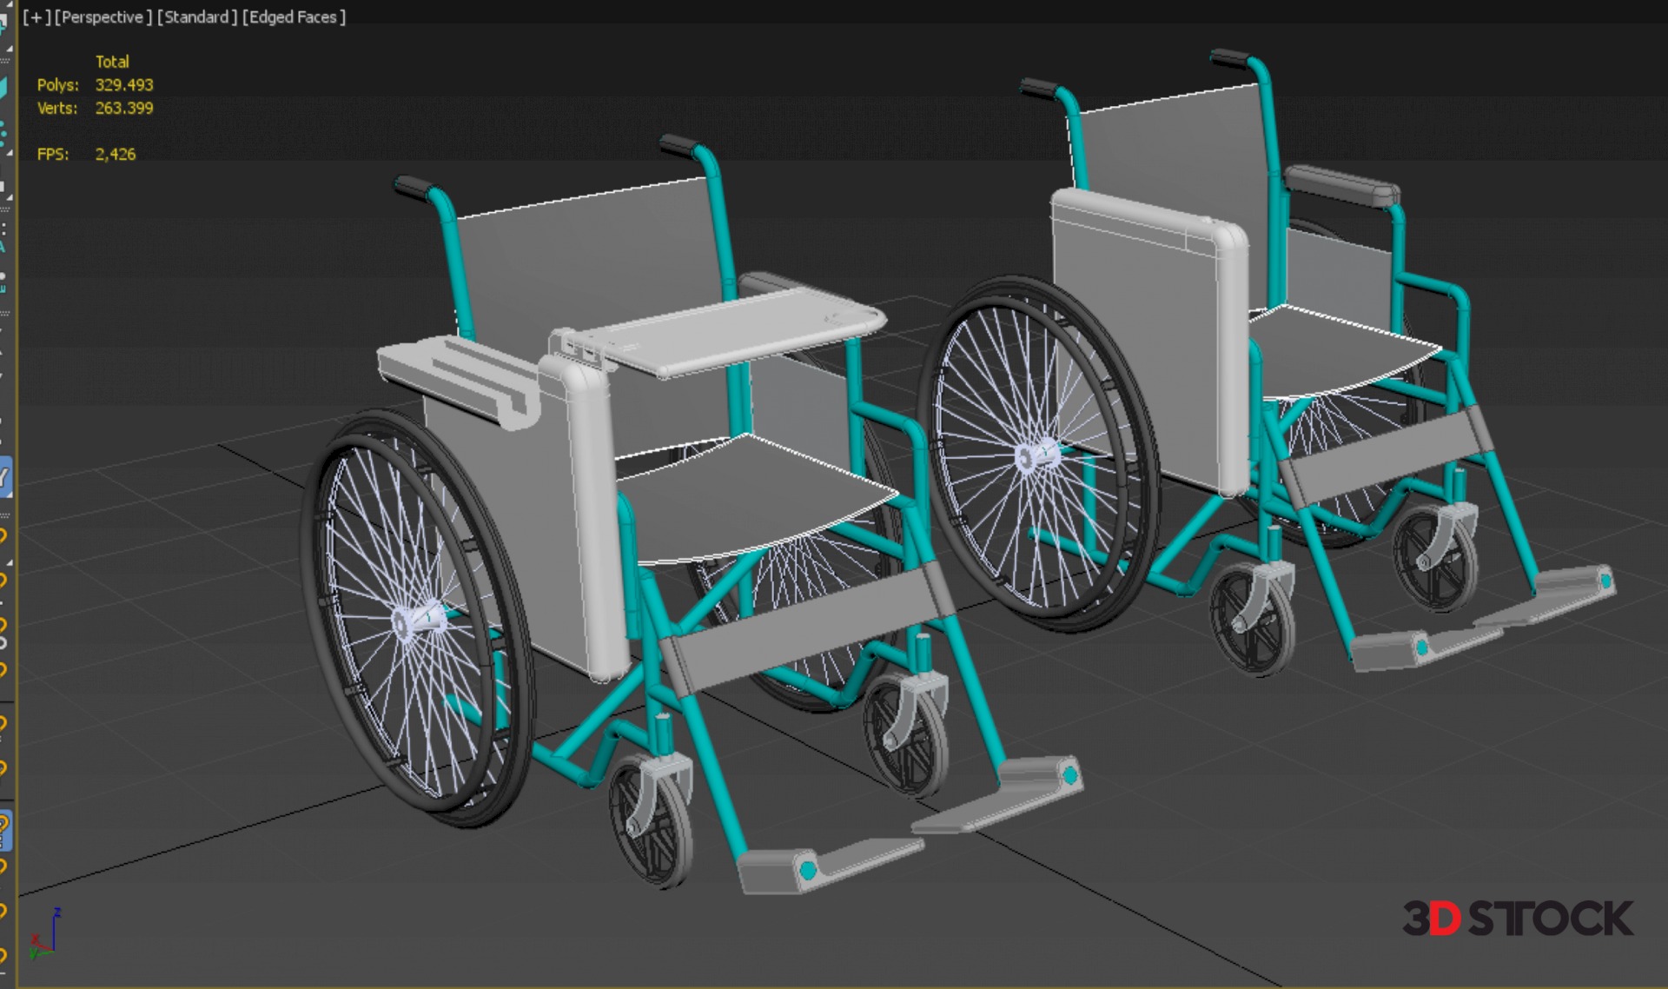Click the highlighted orange lightbulb icon
Image resolution: width=1668 pixels, height=989 pixels.
4,829
